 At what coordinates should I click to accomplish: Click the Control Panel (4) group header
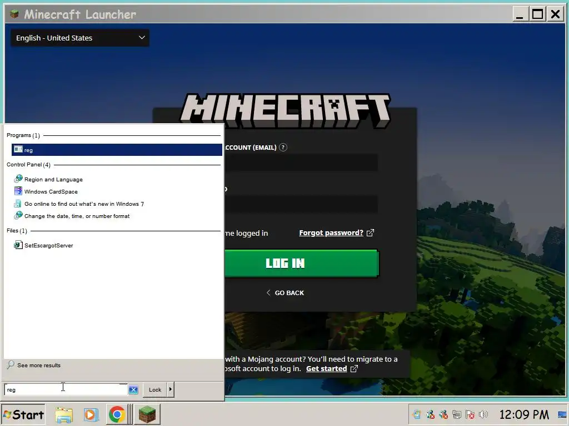[x=28, y=164]
